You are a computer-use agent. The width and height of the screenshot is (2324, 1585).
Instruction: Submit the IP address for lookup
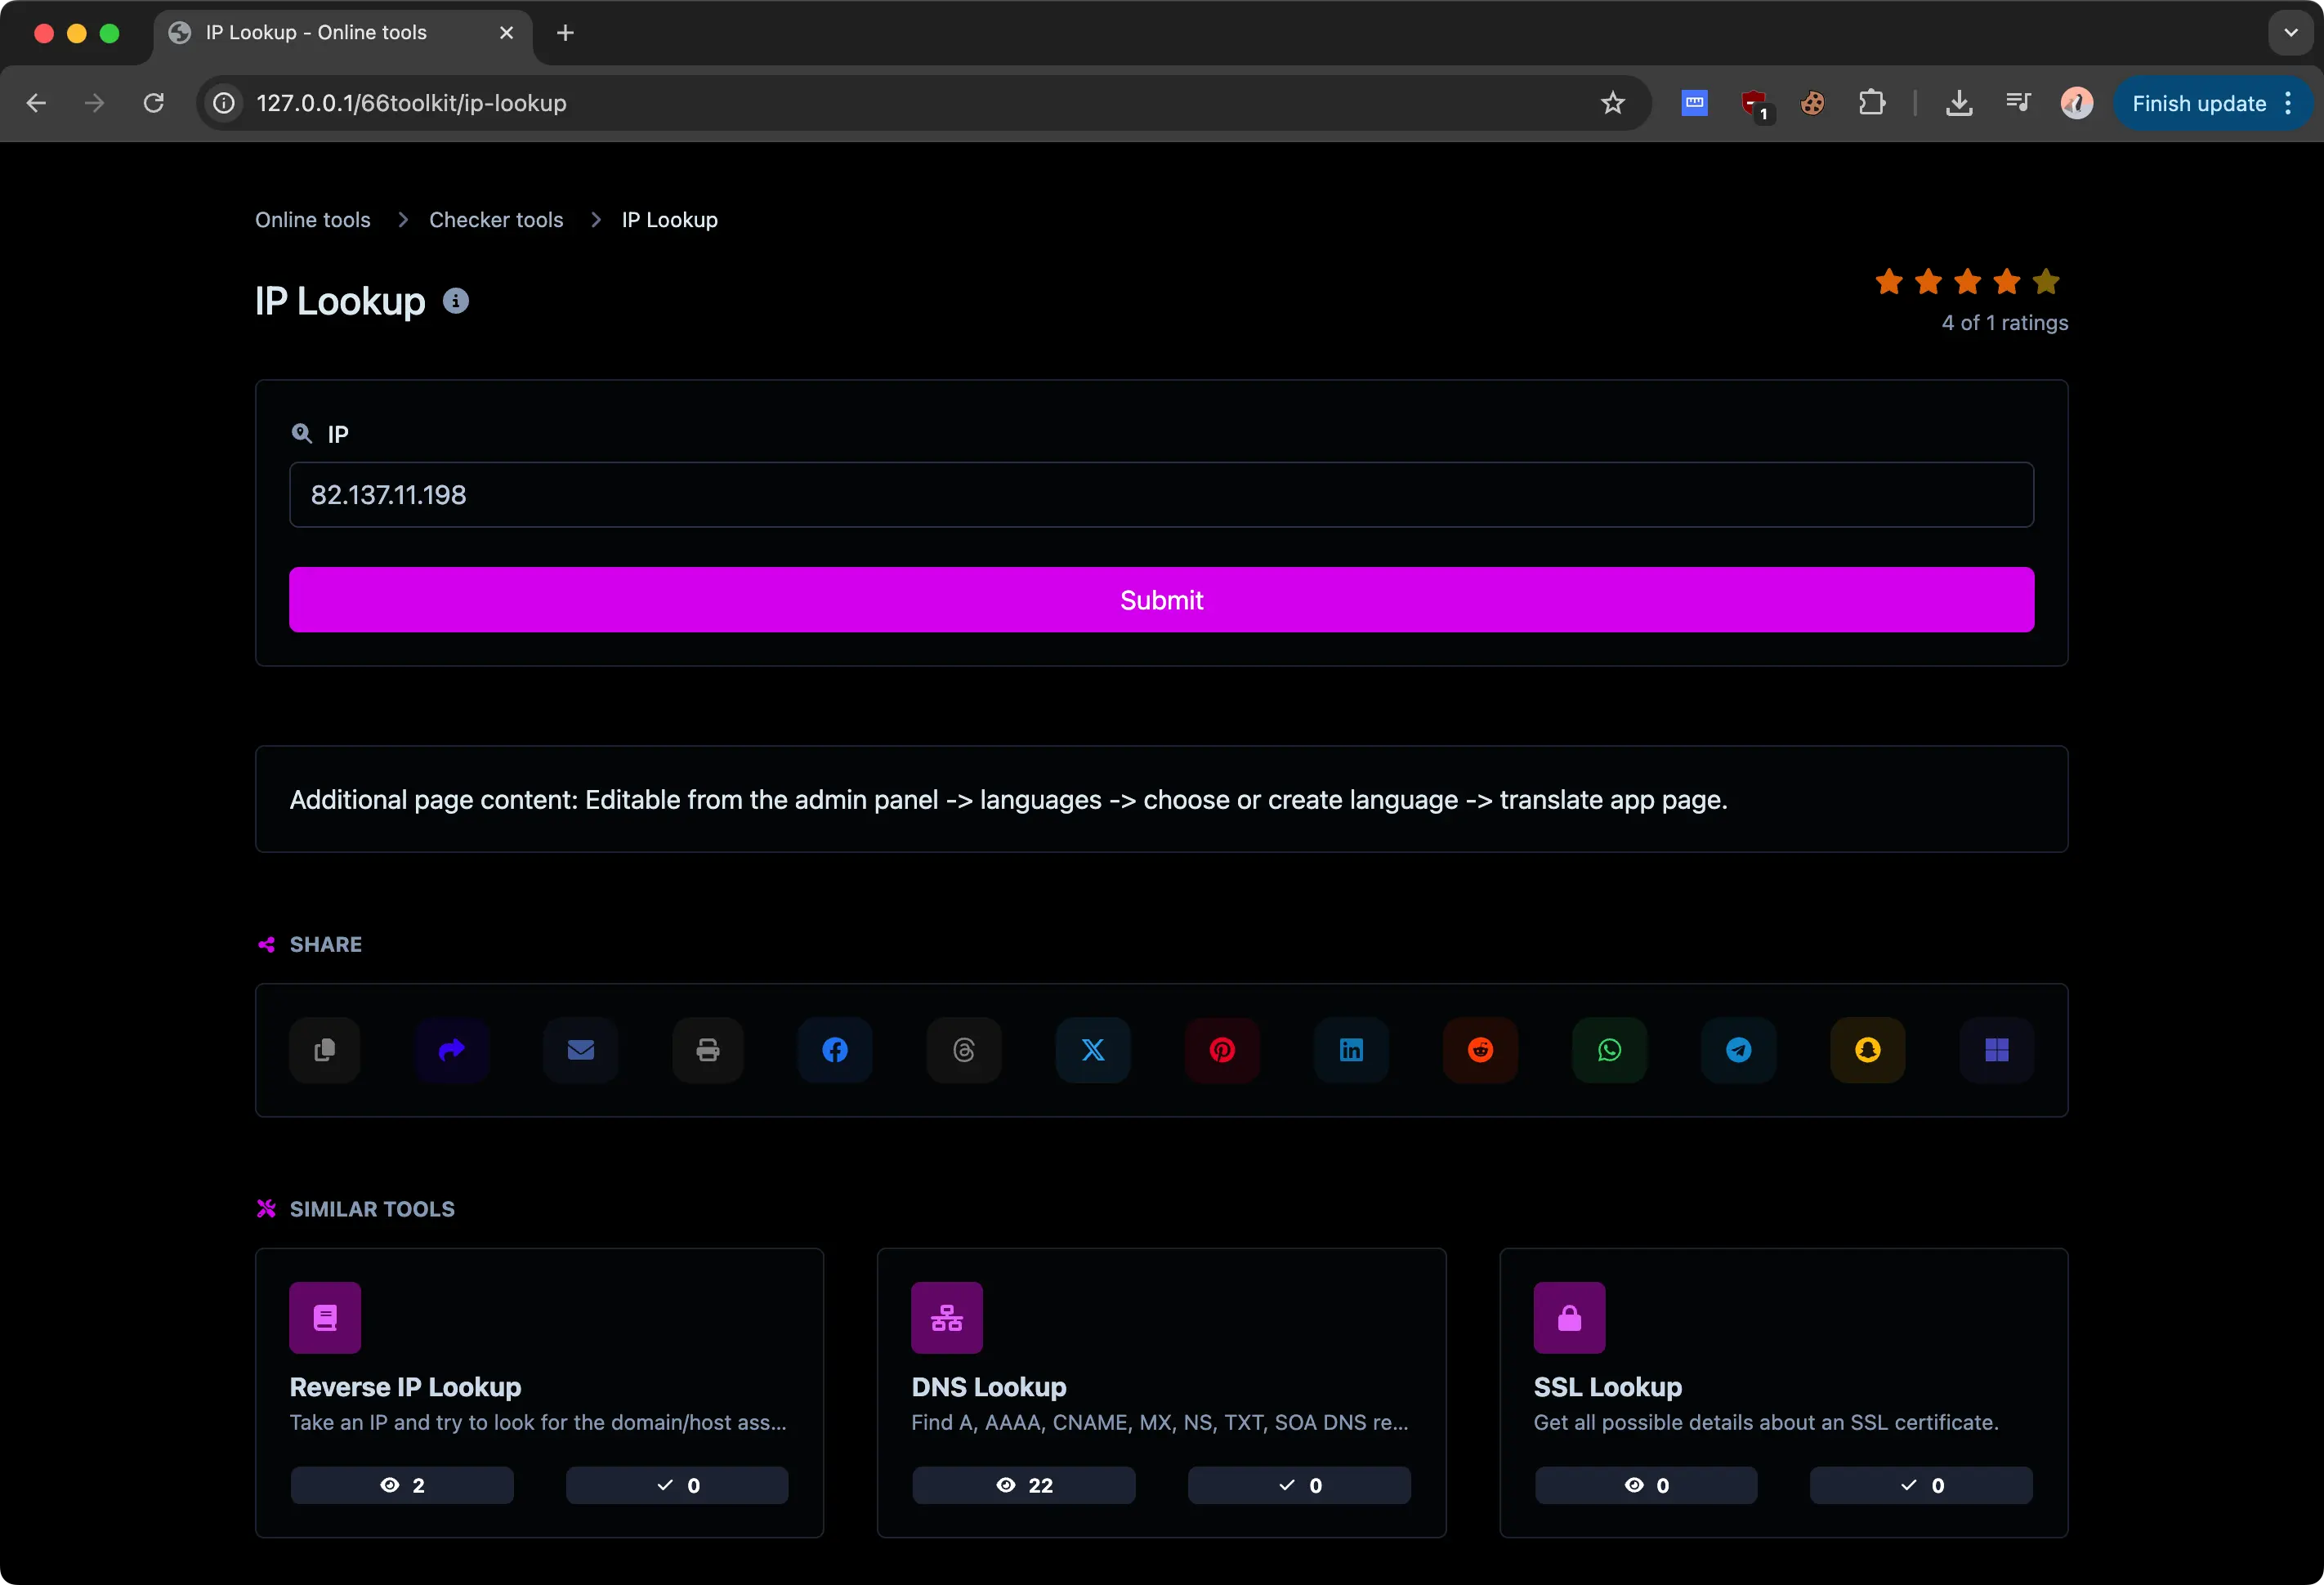pos(1160,599)
